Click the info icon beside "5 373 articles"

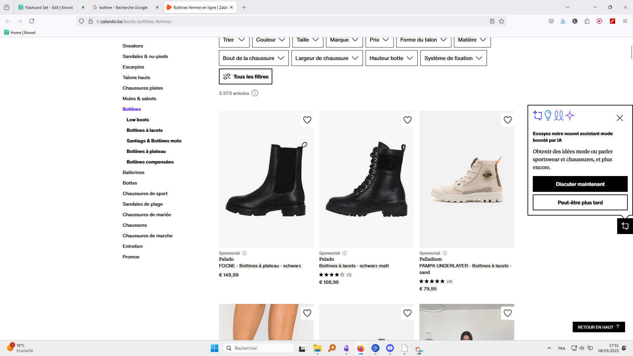pos(255,93)
